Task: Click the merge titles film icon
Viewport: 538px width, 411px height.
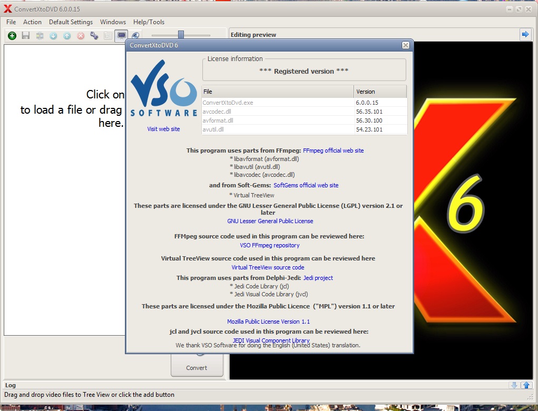Action: 40,36
